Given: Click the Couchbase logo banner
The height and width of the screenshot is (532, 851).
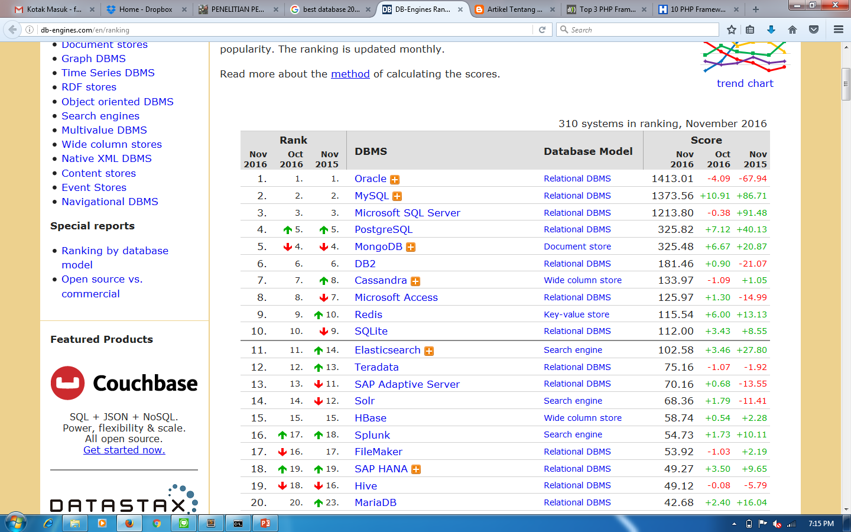Looking at the screenshot, I should coord(124,383).
